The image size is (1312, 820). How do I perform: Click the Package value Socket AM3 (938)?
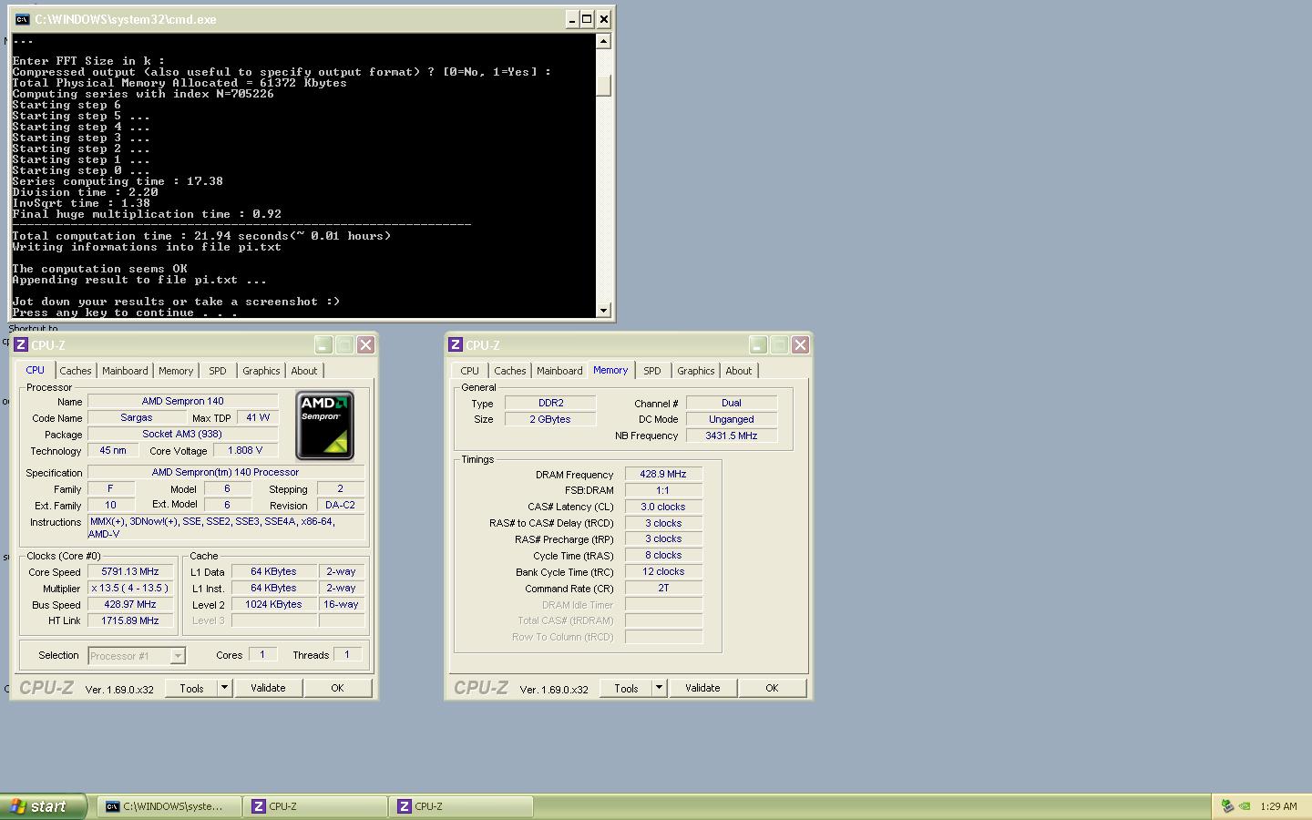tap(183, 434)
